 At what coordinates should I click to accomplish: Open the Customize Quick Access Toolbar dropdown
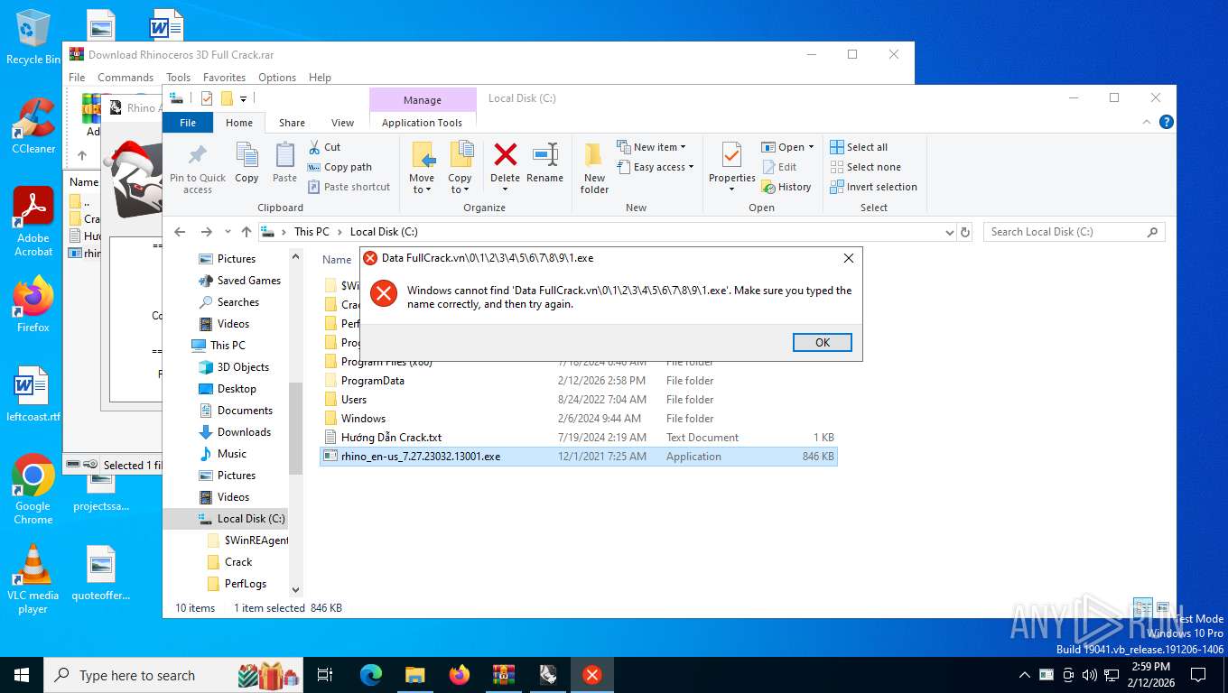tap(243, 98)
